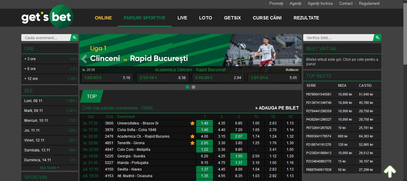407x181 pixels.
Task: Select Luni, 08.11 in days list
Action: [x=50, y=101]
